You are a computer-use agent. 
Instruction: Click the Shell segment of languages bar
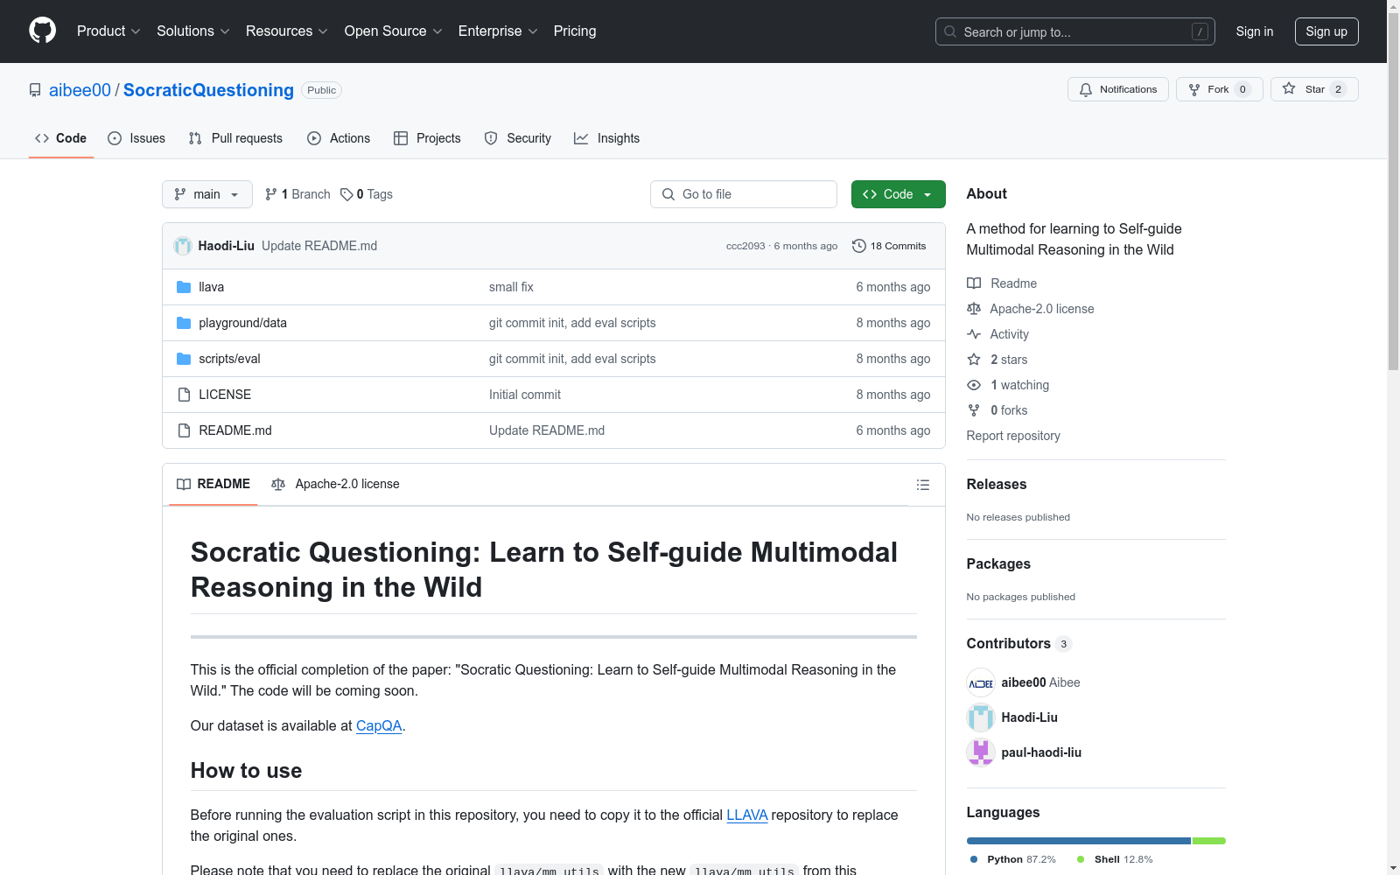coord(1209,841)
